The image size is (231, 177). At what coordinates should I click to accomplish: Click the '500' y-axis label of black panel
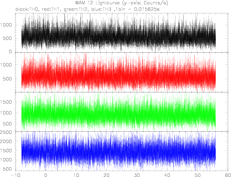[8, 39]
